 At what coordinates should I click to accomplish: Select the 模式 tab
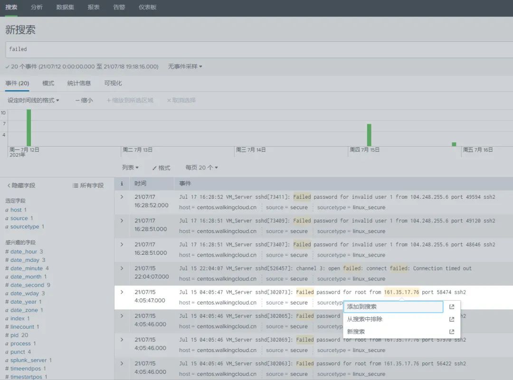(48, 83)
